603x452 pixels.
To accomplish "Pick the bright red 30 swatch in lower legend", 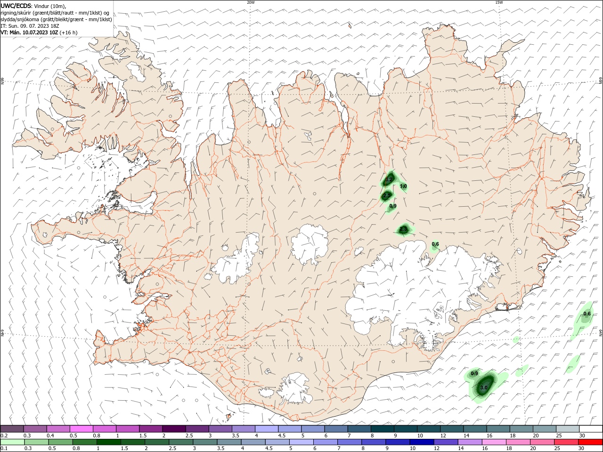I will point(591,442).
